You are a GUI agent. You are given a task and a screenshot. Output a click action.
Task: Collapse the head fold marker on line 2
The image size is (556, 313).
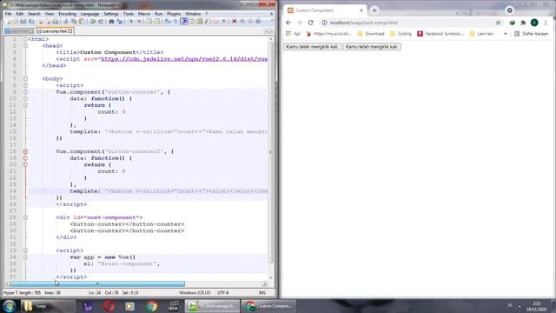pos(25,46)
